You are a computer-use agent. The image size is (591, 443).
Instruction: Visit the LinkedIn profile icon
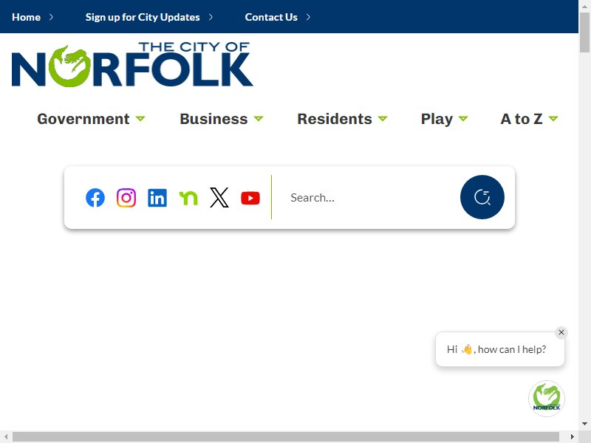tap(157, 198)
